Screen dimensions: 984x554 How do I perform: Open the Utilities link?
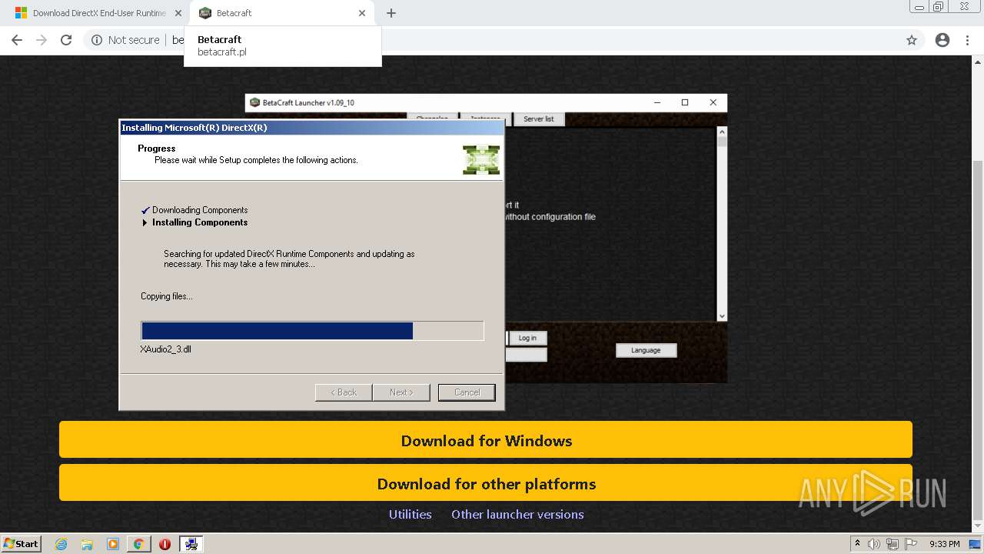pos(410,514)
